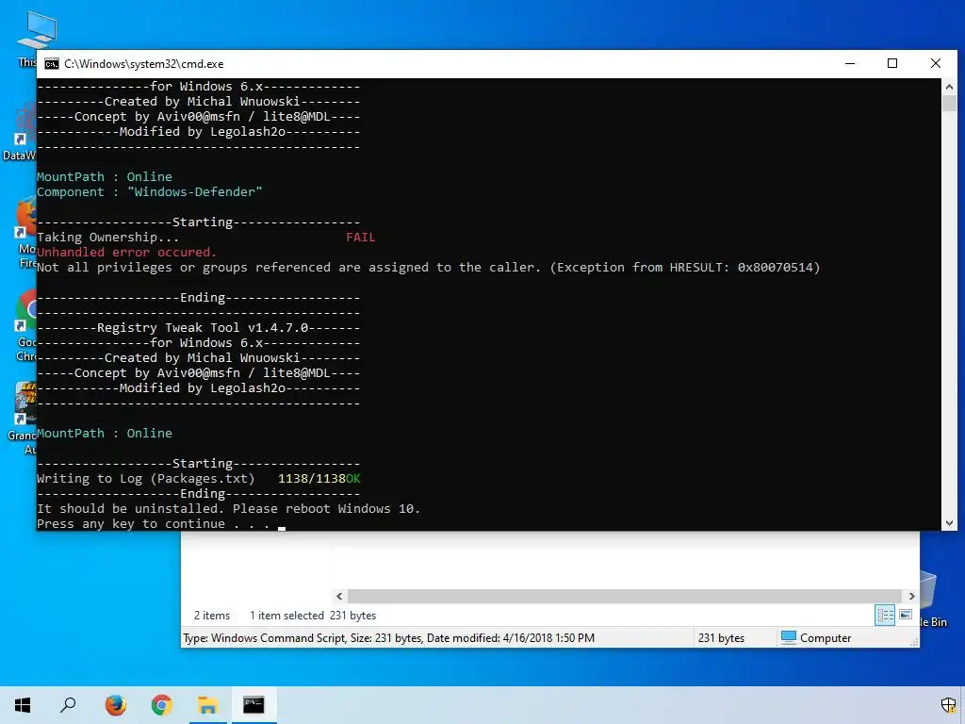965x724 pixels.
Task: Click Explorer horizontal scrollbar right arrow
Action: pos(911,596)
